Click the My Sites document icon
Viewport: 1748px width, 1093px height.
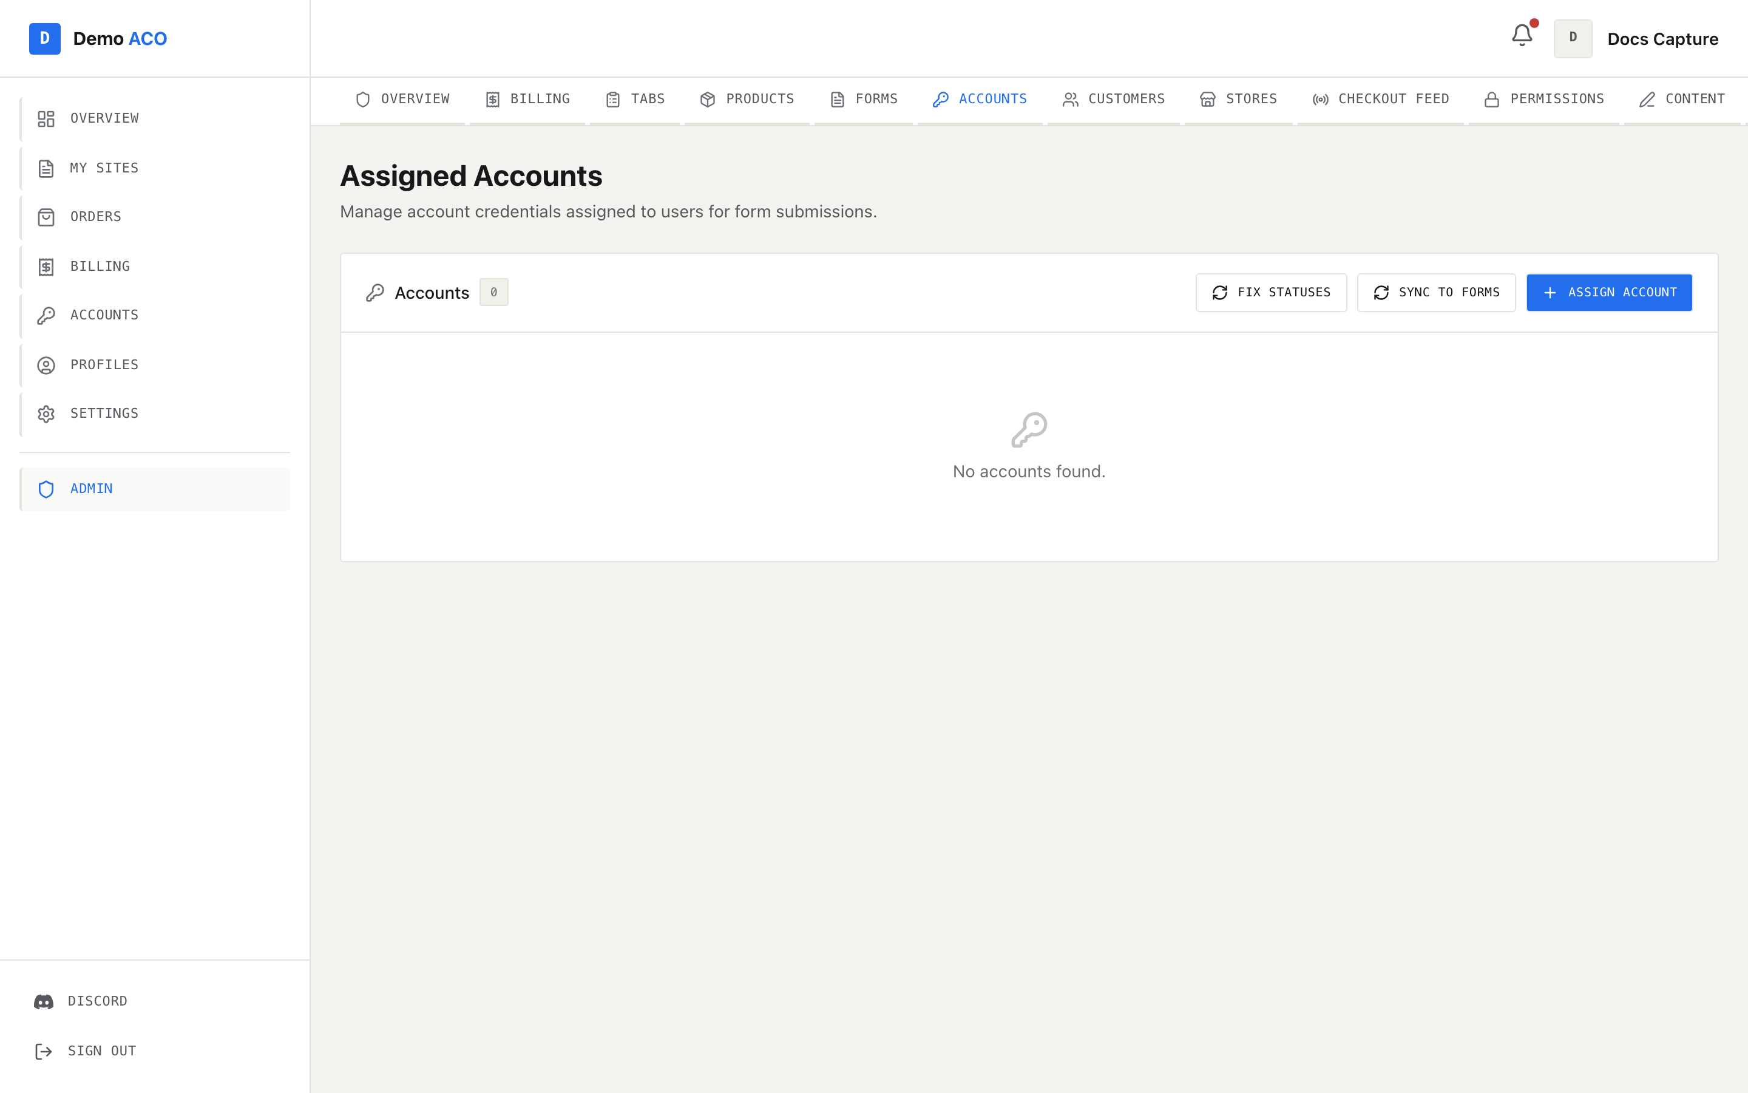coord(46,168)
